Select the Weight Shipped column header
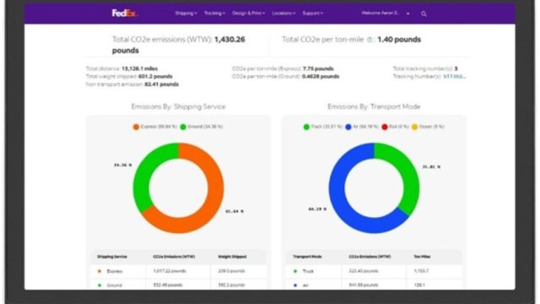Image resolution: width=540 pixels, height=304 pixels. coord(232,257)
